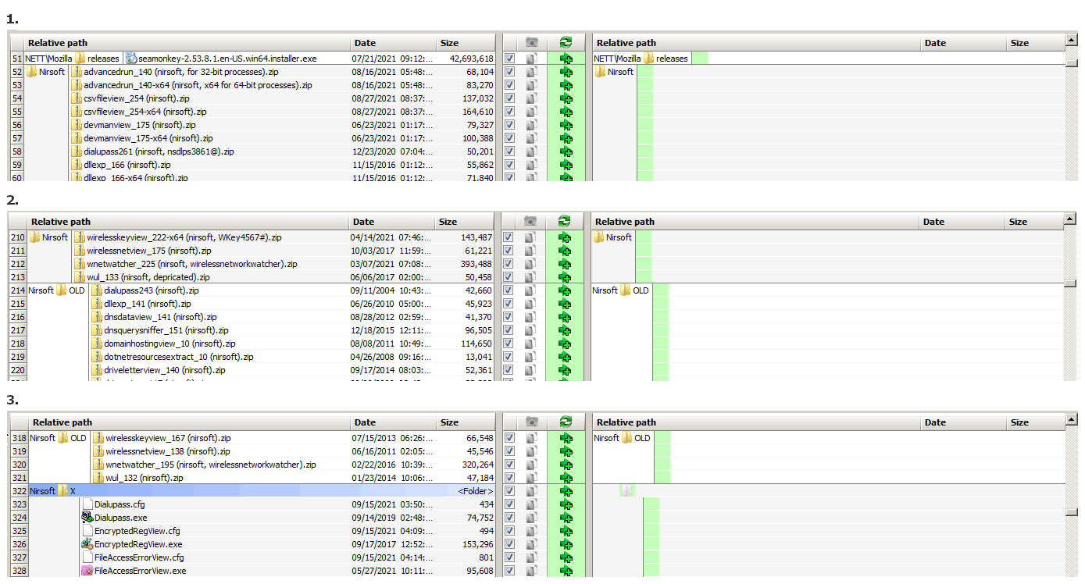Uncheck checkbox on row 59 dllexp_166
The image size is (1085, 584).
[509, 165]
